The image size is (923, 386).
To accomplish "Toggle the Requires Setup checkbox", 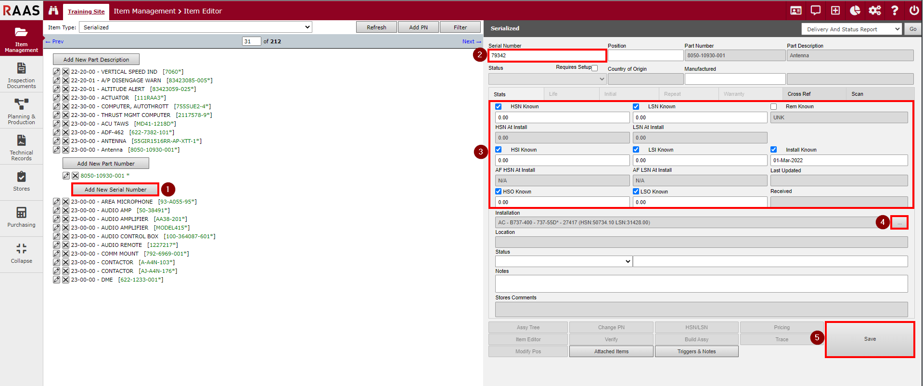I will [595, 68].
